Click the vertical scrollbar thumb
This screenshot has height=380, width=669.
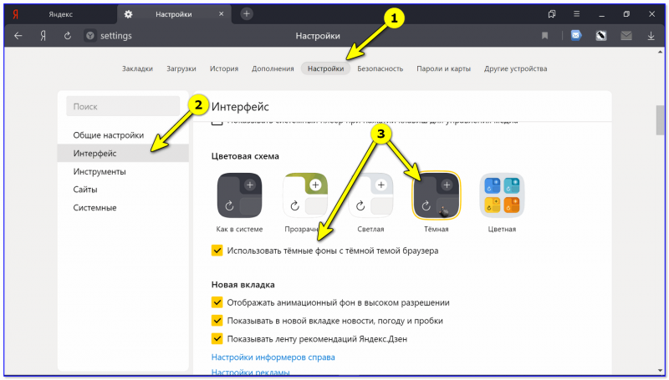click(660, 119)
